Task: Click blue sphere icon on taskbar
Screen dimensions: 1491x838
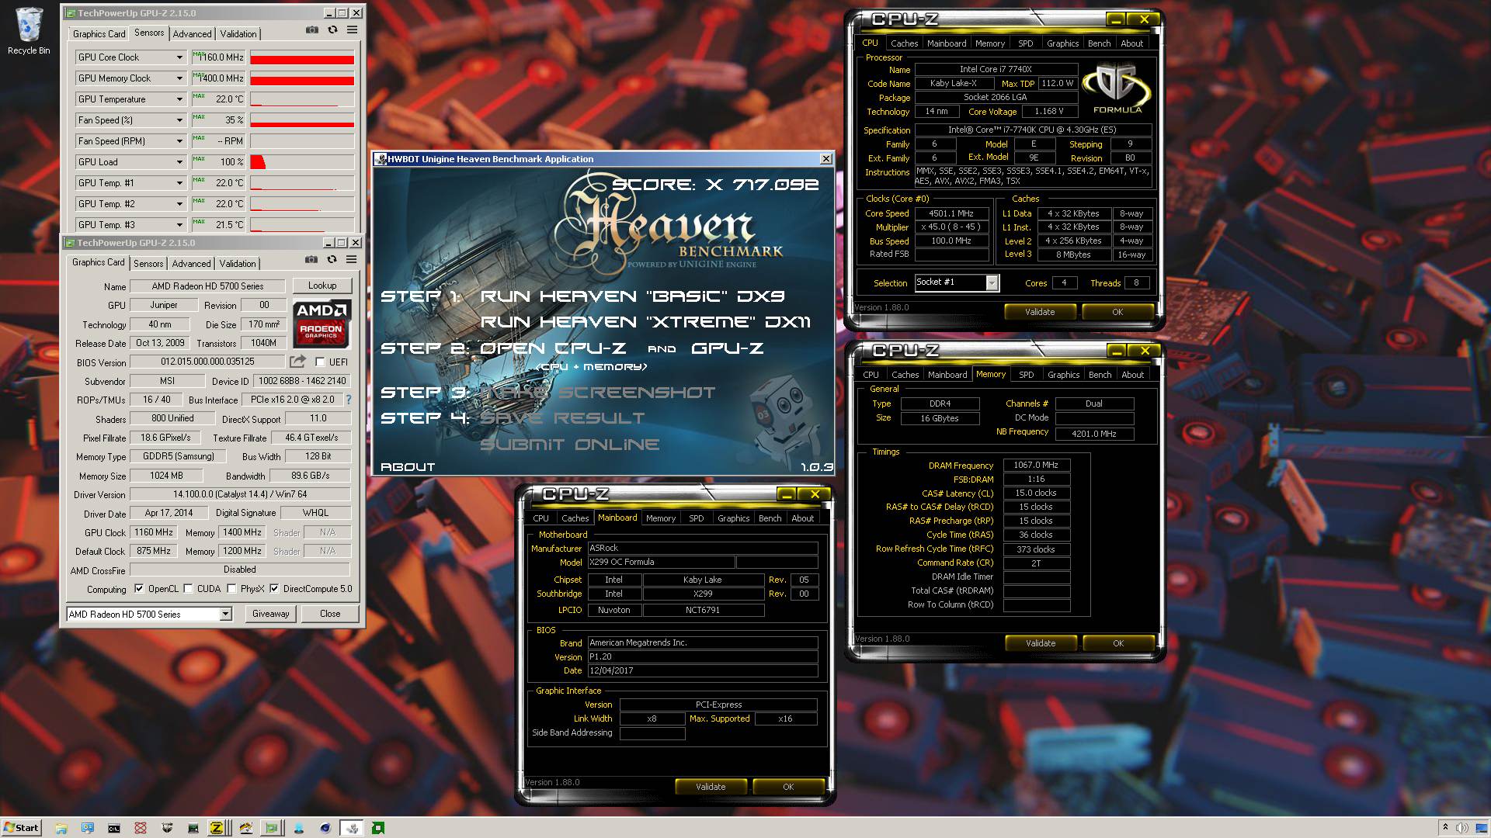Action: [x=325, y=828]
